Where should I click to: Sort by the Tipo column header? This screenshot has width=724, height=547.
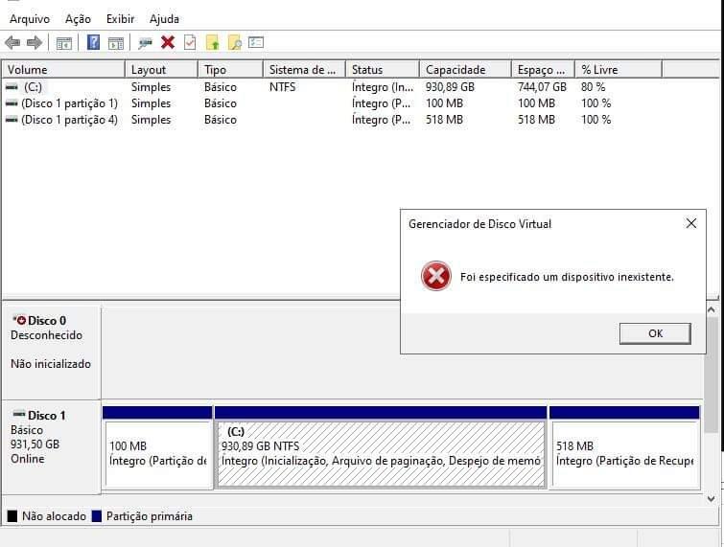tap(231, 70)
